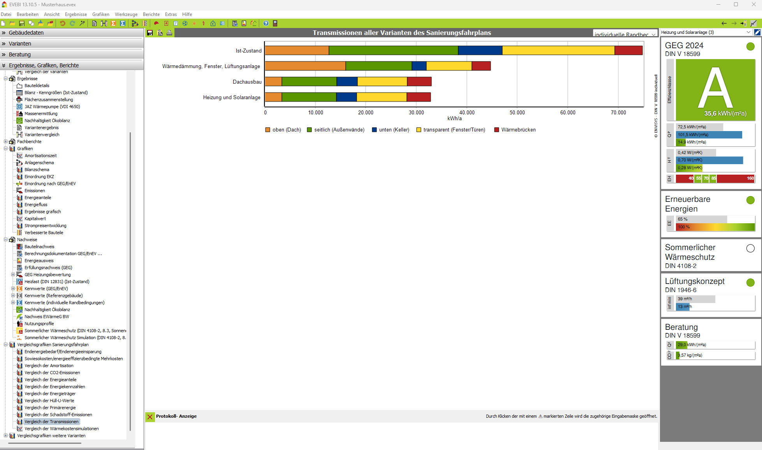Click the blue help question mark icon
Screen dimensions: 762x450
pos(266,23)
